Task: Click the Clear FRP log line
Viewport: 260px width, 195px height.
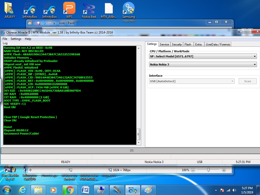Action: pos(30,117)
